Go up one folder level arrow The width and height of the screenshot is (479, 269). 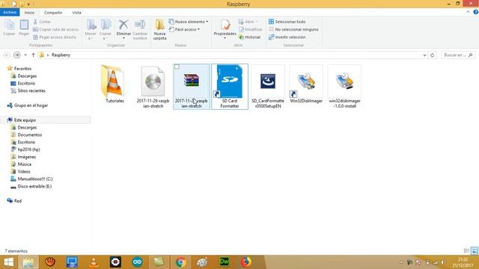pyautogui.click(x=33, y=55)
